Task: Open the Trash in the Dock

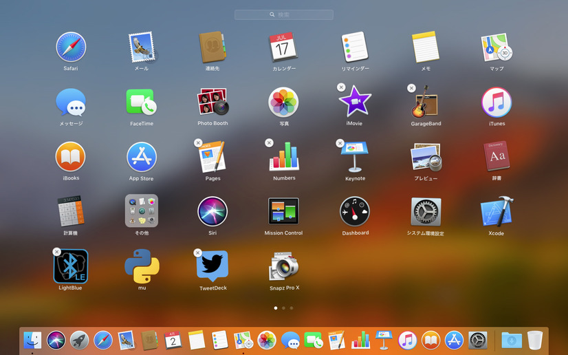Action: pyautogui.click(x=535, y=340)
